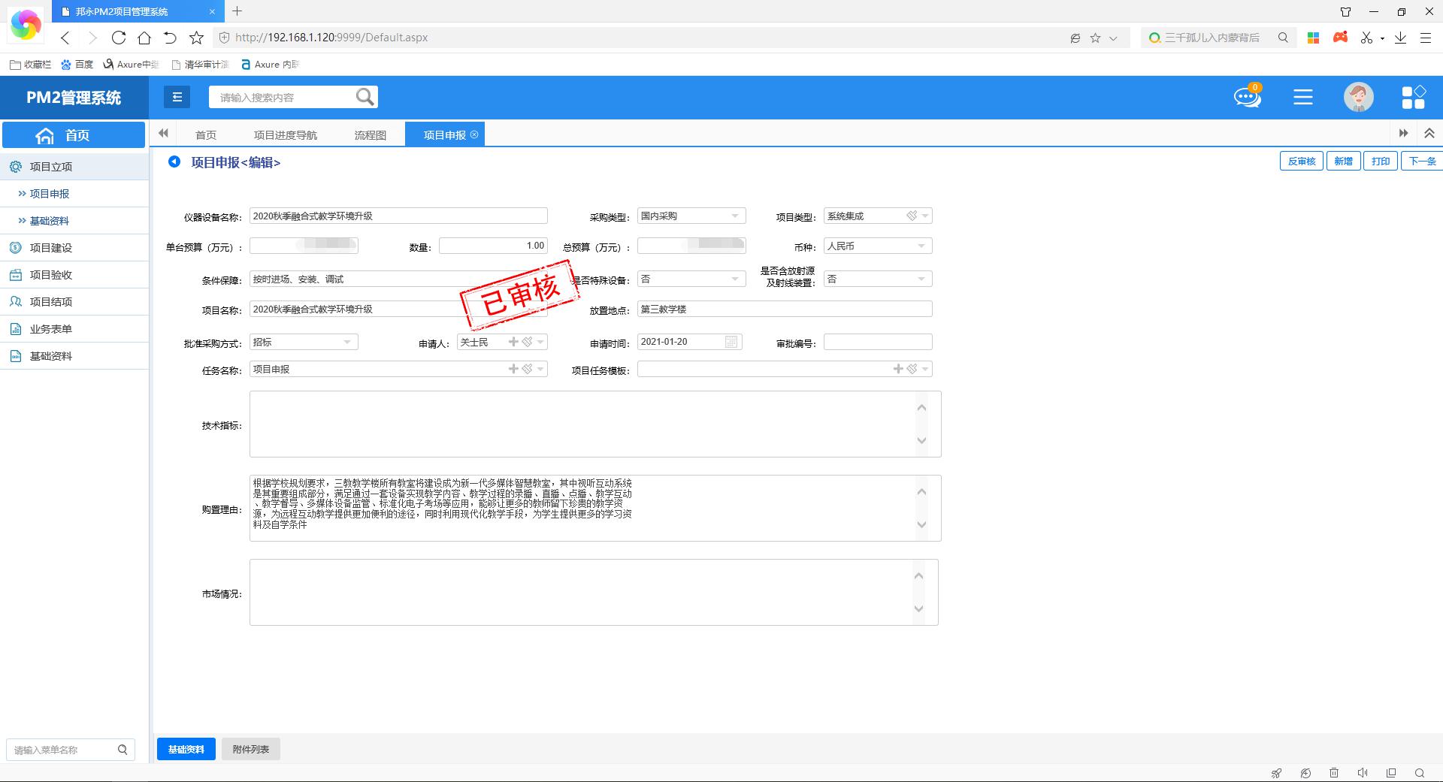Screen dimensions: 1443x782
Task: Open the user avatar profile menu
Action: click(x=1358, y=97)
